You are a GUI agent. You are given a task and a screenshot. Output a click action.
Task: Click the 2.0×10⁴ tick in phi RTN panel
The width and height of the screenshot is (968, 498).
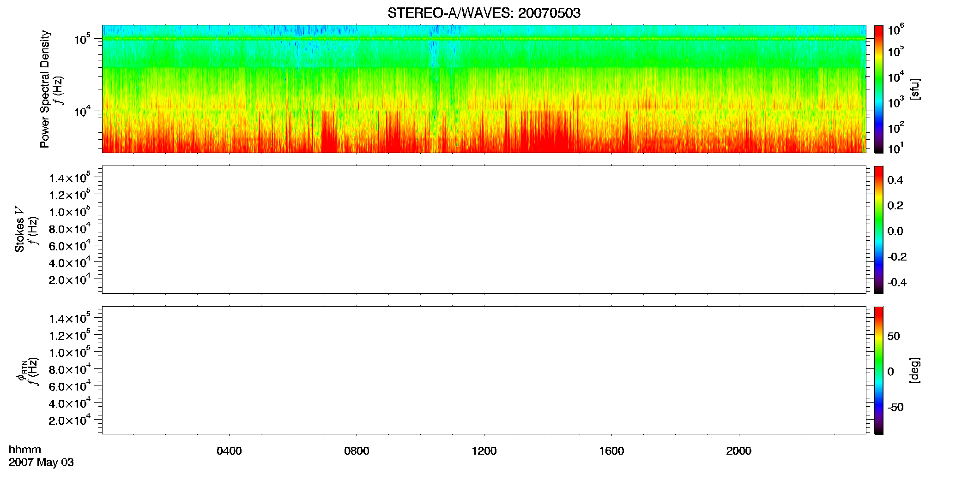coord(69,420)
